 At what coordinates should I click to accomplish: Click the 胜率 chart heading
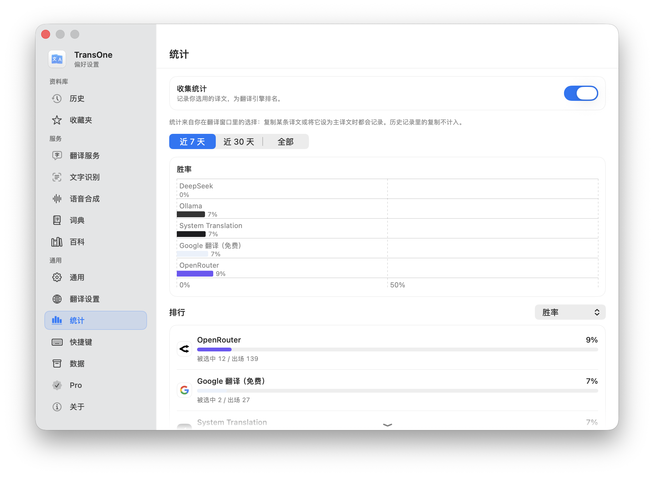pos(184,169)
